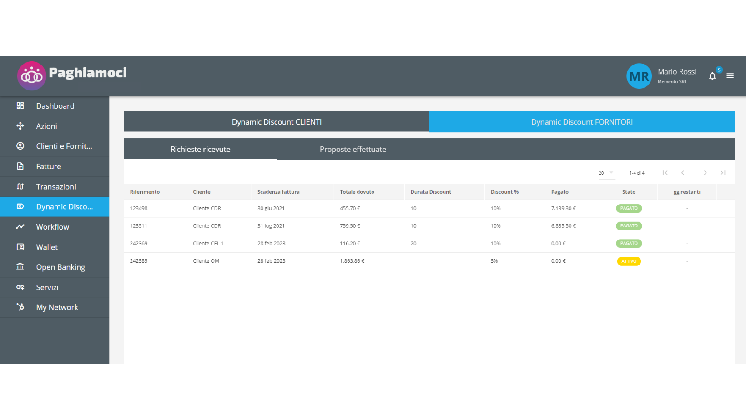Jump to the last results page
The height and width of the screenshot is (420, 746).
click(723, 173)
